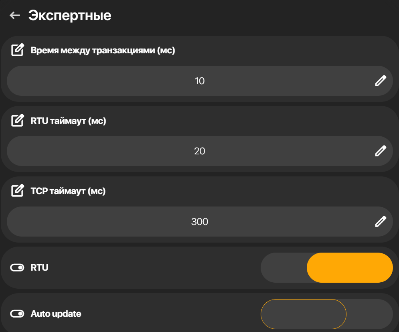Click the Экспертные page title
This screenshot has height=332, width=399.
point(70,16)
